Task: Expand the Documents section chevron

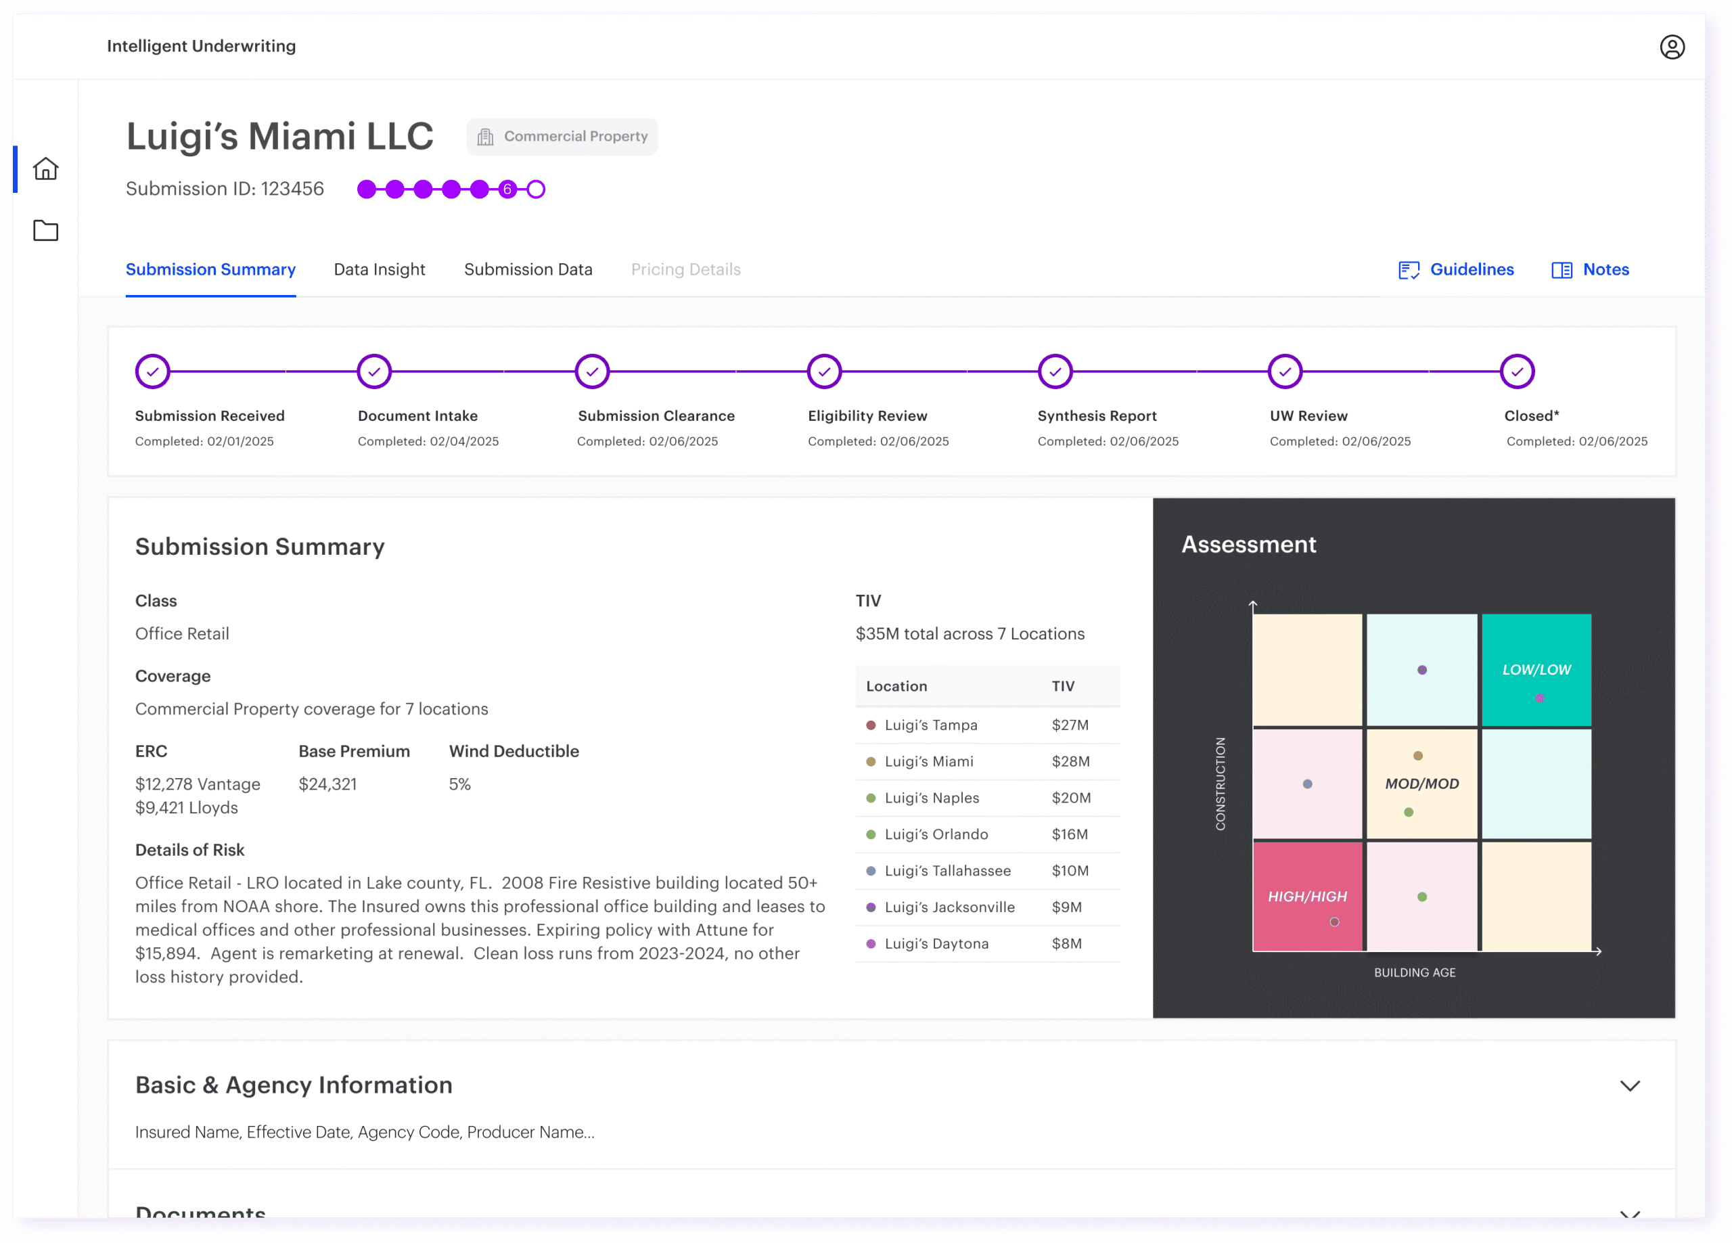Action: 1630,1213
